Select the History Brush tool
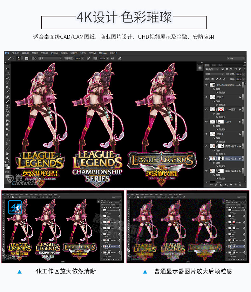Viewport: 251px width, 292px height. (7, 111)
